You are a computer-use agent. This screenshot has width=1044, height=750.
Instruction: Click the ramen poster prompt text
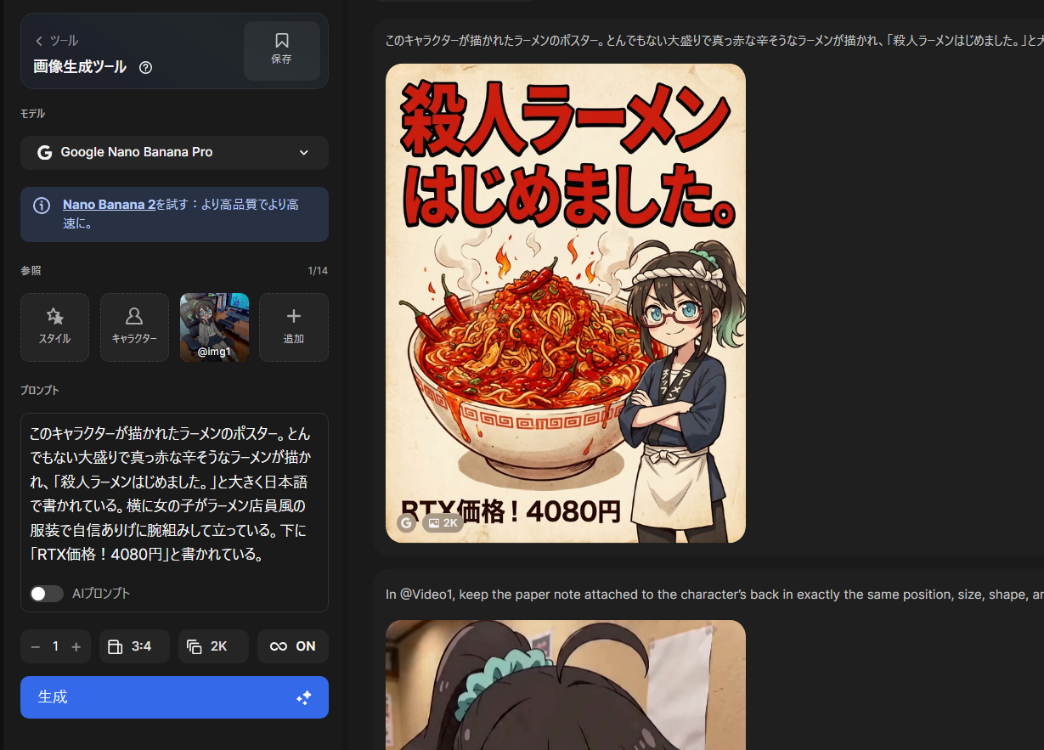coord(714,41)
